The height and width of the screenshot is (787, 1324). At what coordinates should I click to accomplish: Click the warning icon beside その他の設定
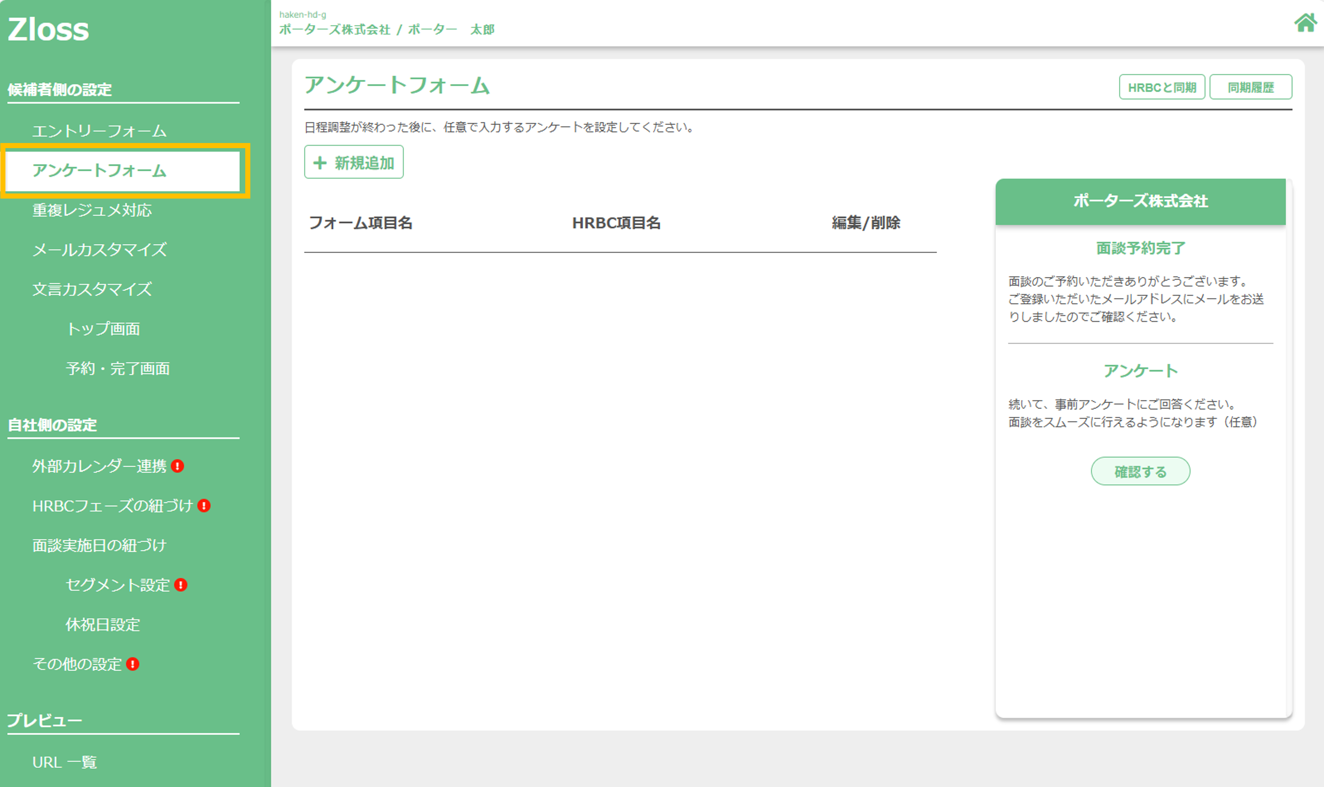tap(133, 664)
